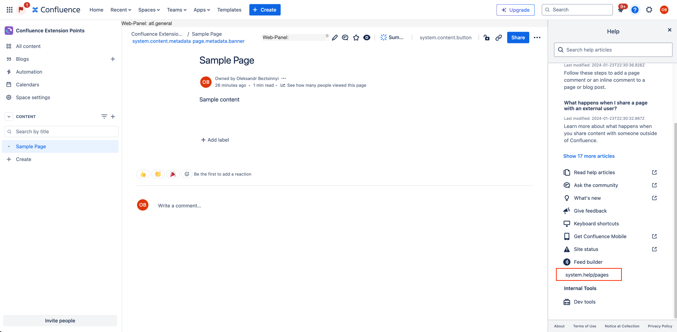
Task: Click the filter icon in CONTENT header
Action: click(x=104, y=117)
